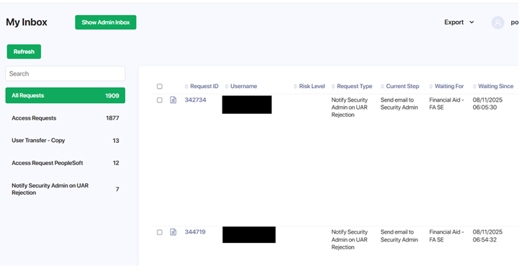The image size is (520, 277).
Task: Click timestamp 08/11/2025 06:05:30
Action: pyautogui.click(x=487, y=104)
